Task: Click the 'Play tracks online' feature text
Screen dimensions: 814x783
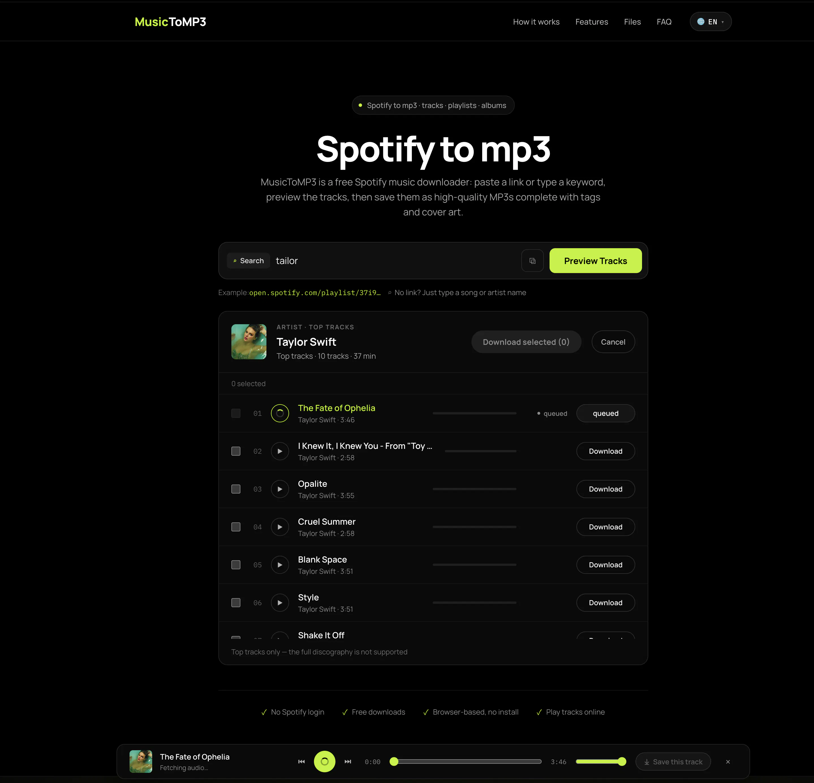Action: click(x=575, y=712)
